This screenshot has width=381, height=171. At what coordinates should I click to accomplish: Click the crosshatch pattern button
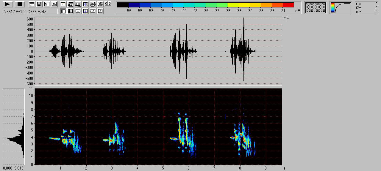pos(316,8)
